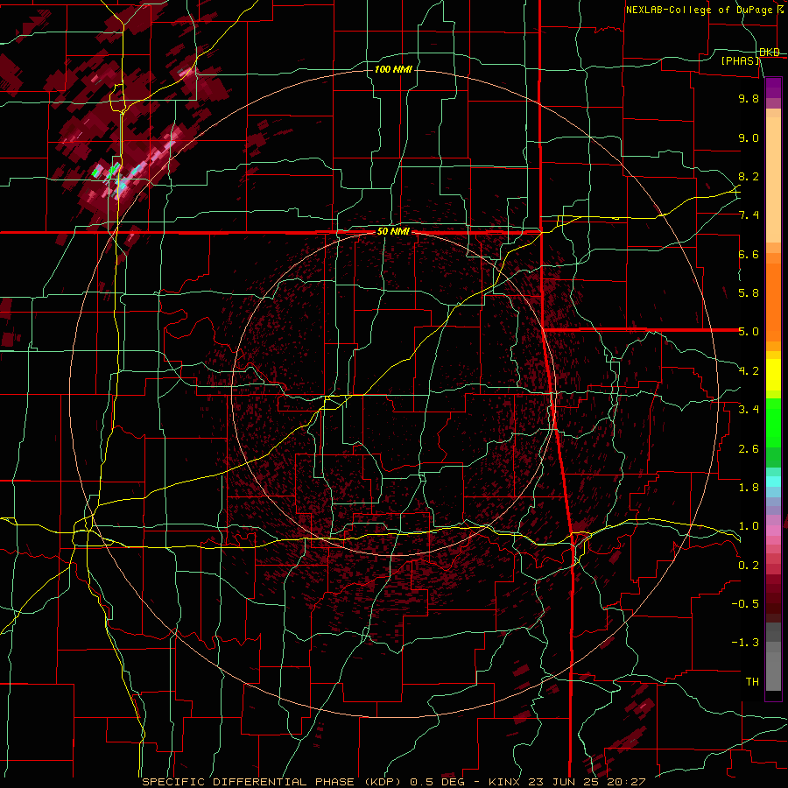This screenshot has width=788, height=788.
Task: Click the TH threshold label on legend
Action: point(752,682)
